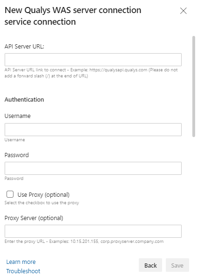Open the Troubleshoot link
The height and width of the screenshot is (276, 197).
[23, 271]
